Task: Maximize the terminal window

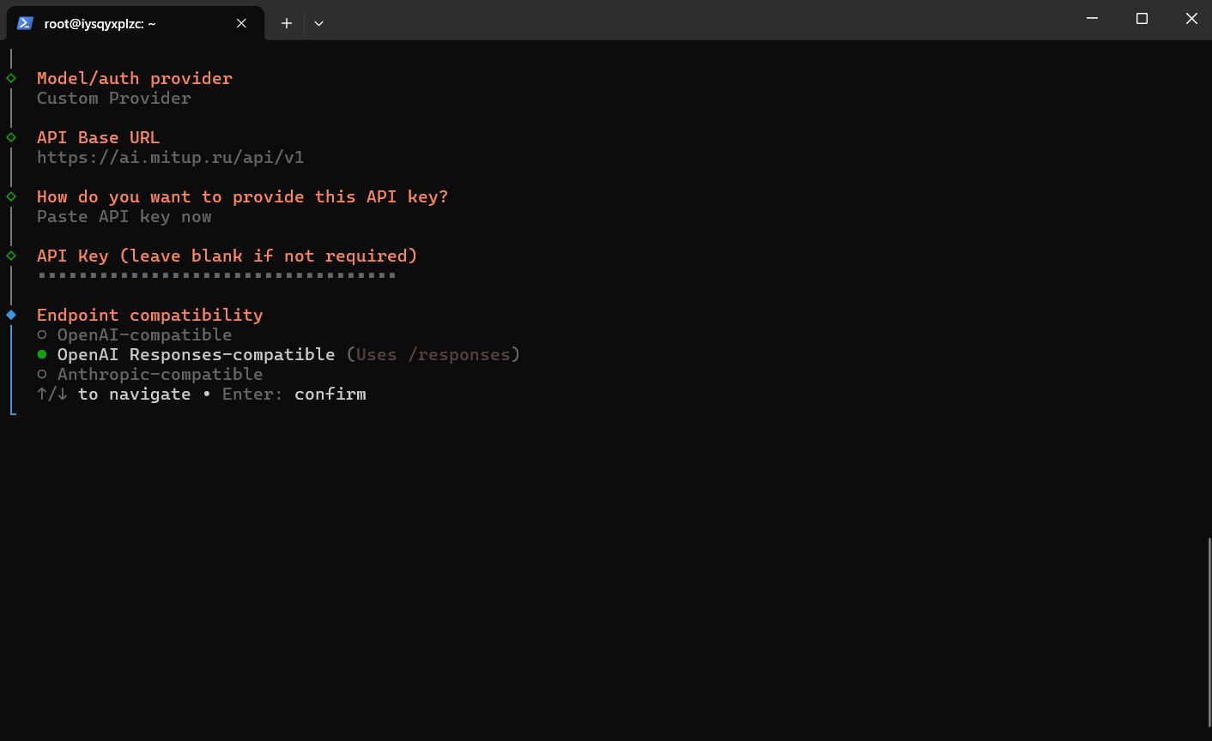Action: [1142, 18]
